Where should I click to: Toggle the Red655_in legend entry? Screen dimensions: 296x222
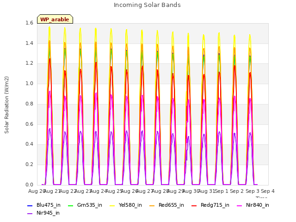166,205
